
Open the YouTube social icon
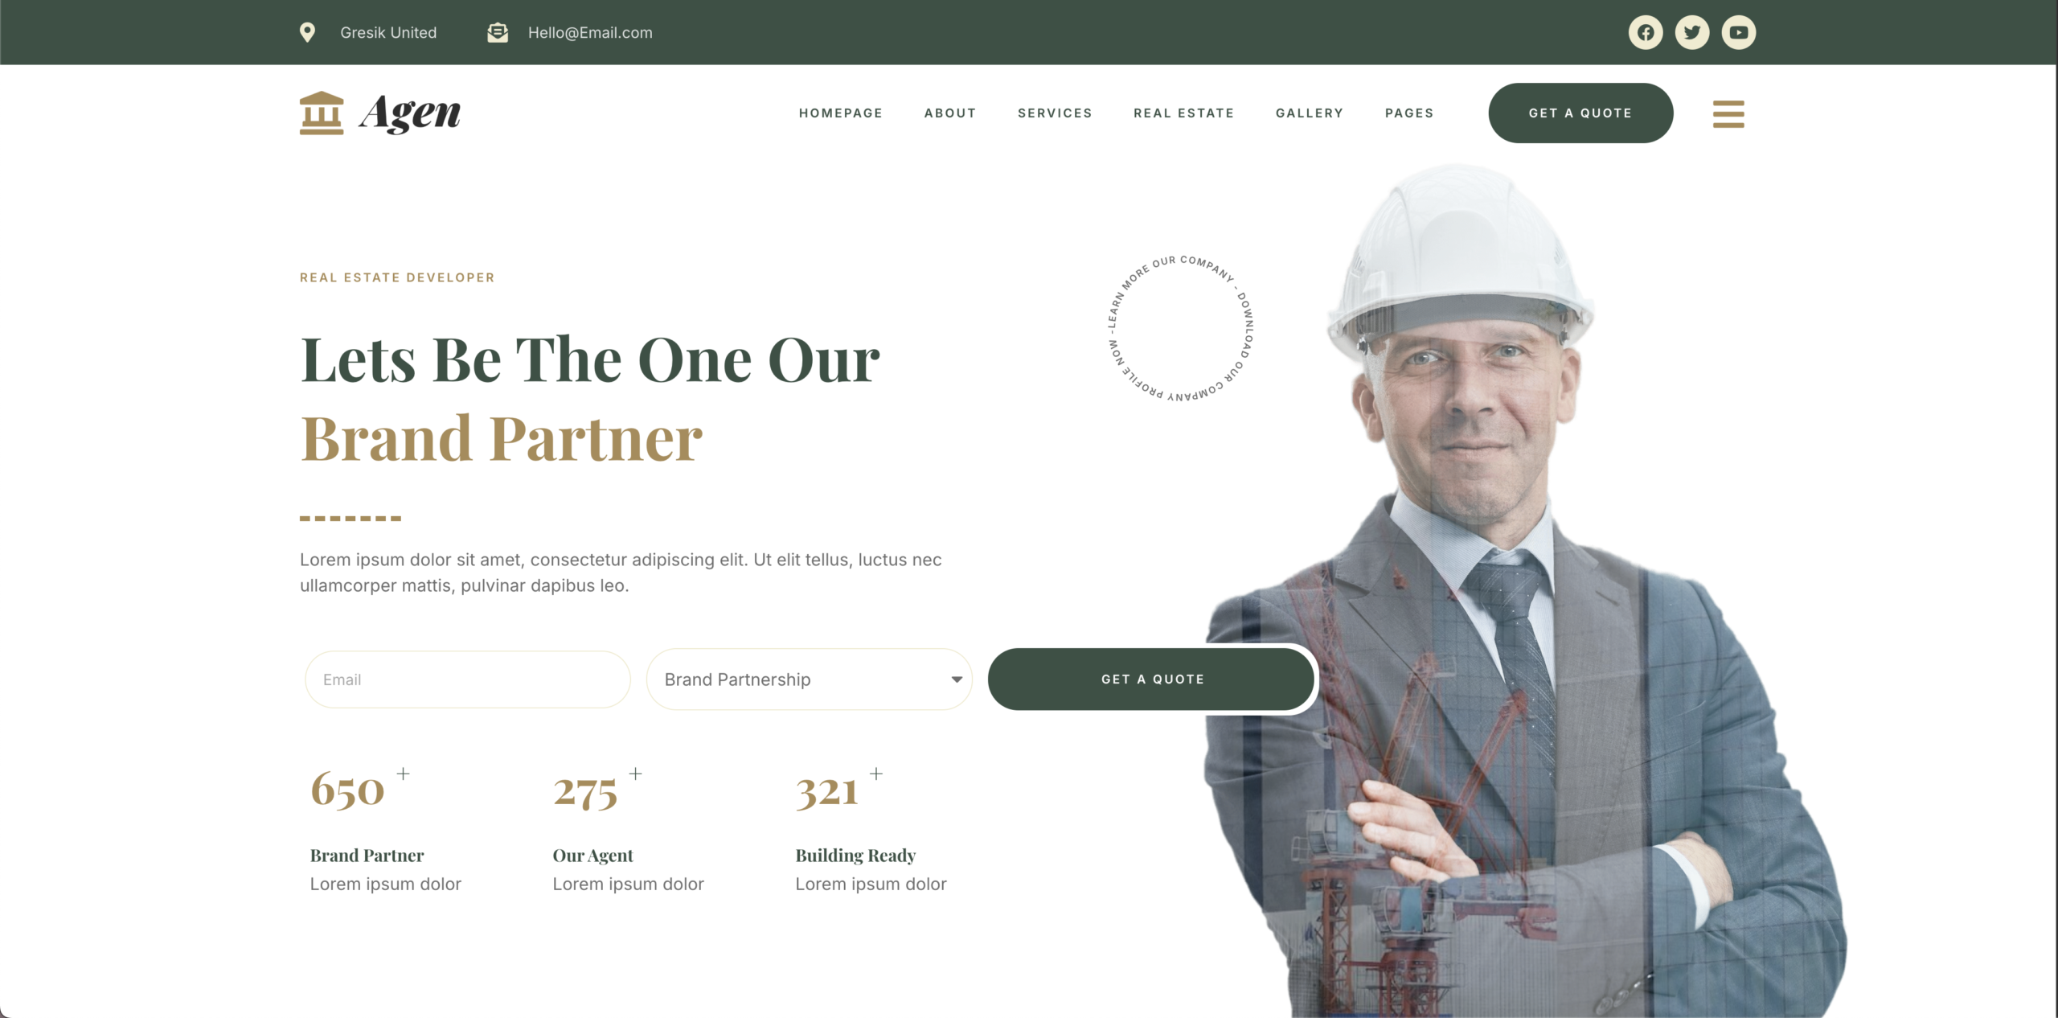pyautogui.click(x=1739, y=32)
